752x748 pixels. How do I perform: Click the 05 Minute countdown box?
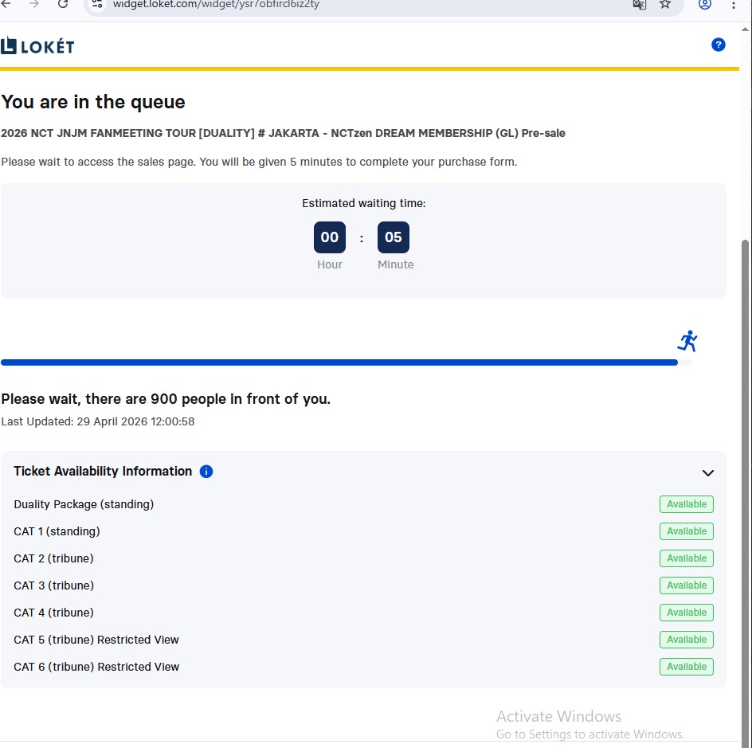pos(394,237)
